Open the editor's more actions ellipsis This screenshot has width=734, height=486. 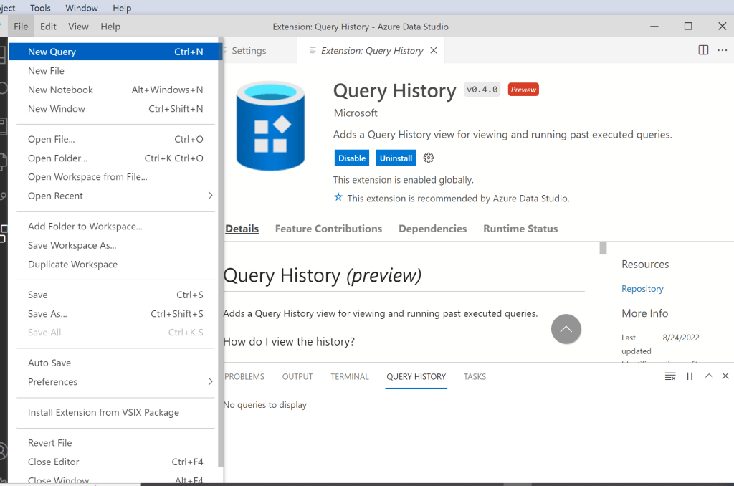(722, 50)
